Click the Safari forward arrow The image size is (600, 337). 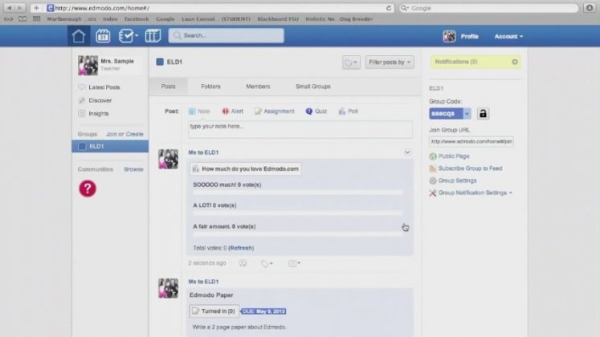pyautogui.click(x=20, y=8)
